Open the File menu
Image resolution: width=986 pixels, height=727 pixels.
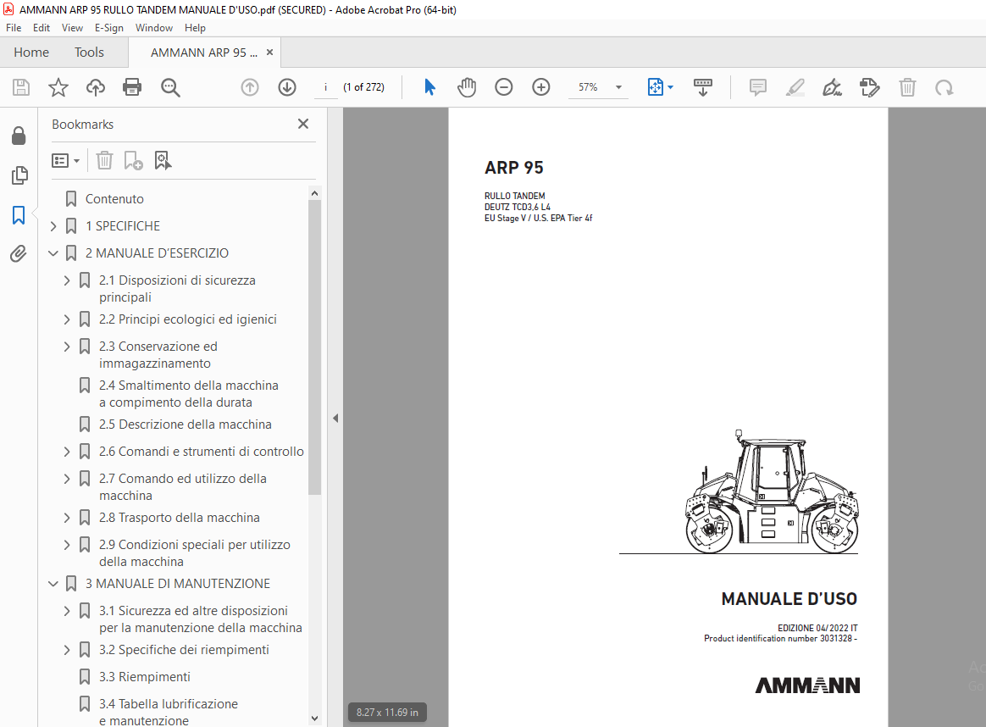click(14, 28)
